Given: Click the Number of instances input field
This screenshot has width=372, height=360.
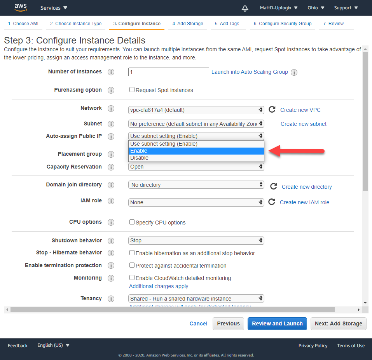Looking at the screenshot, I should point(169,72).
